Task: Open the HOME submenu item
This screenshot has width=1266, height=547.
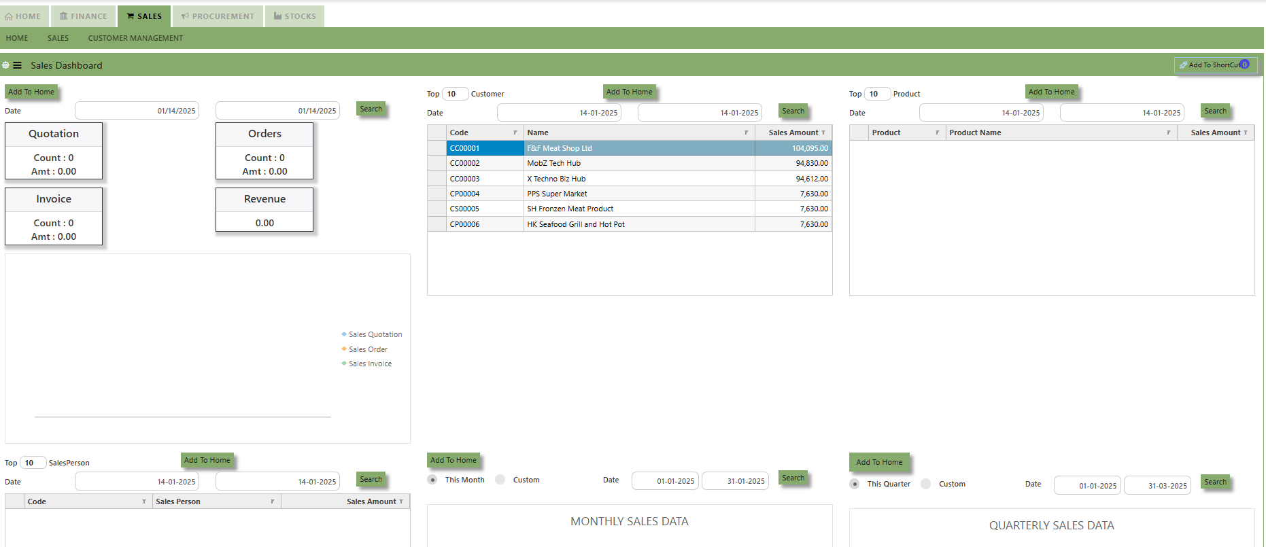Action: click(17, 38)
